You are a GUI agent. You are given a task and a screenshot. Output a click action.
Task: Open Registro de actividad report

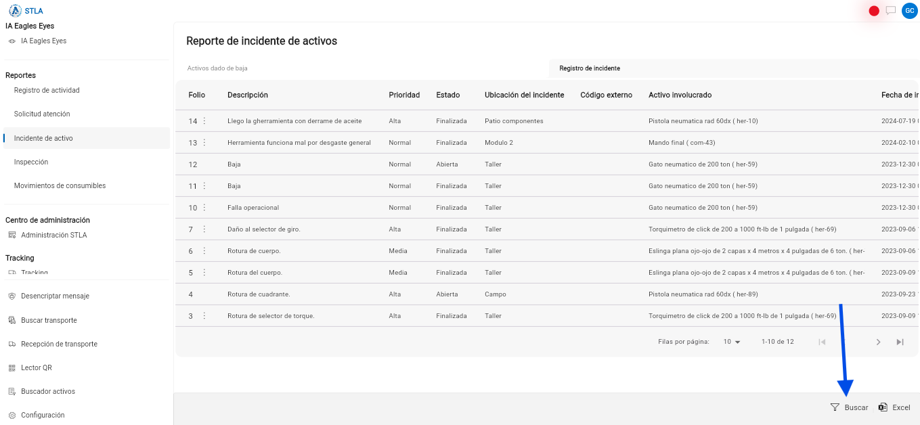click(x=47, y=90)
